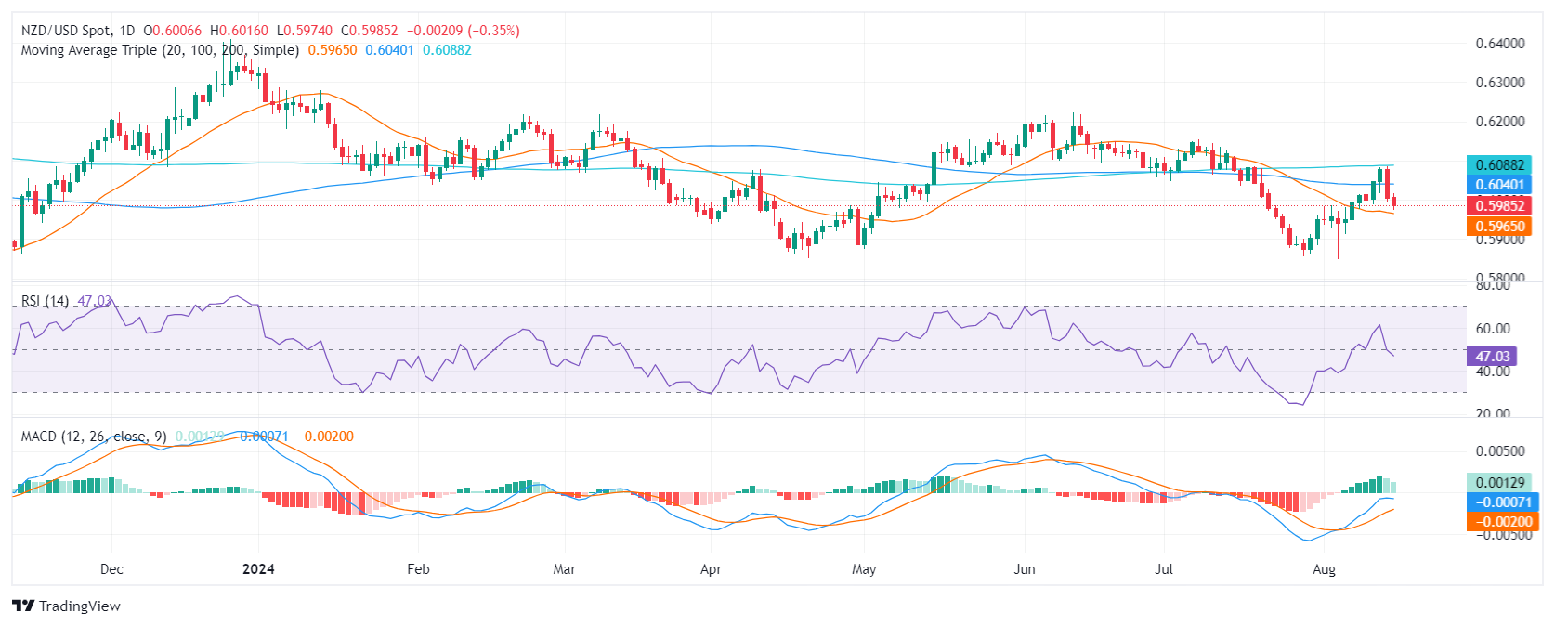Image resolution: width=1555 pixels, height=626 pixels.
Task: Select the 200 MA price tag 0.60882
Action: 1499,165
